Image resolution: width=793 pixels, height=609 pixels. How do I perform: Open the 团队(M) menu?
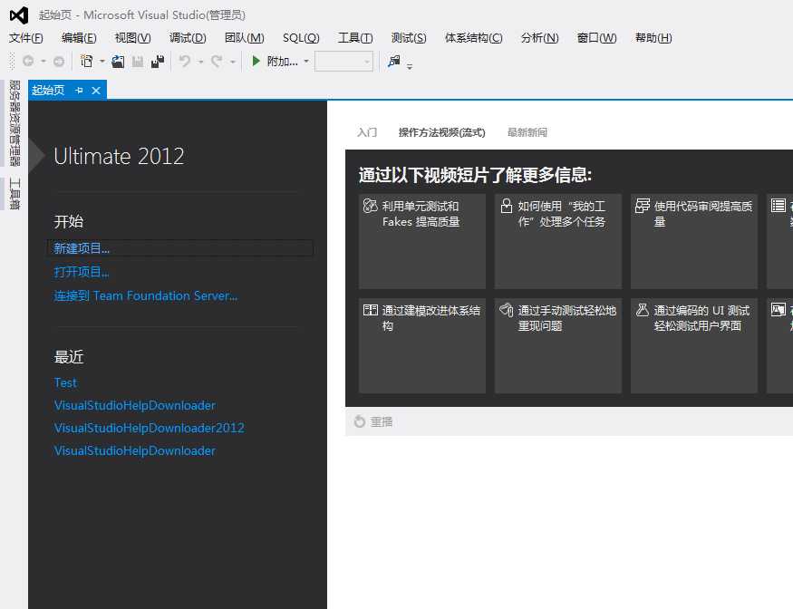[x=245, y=38]
